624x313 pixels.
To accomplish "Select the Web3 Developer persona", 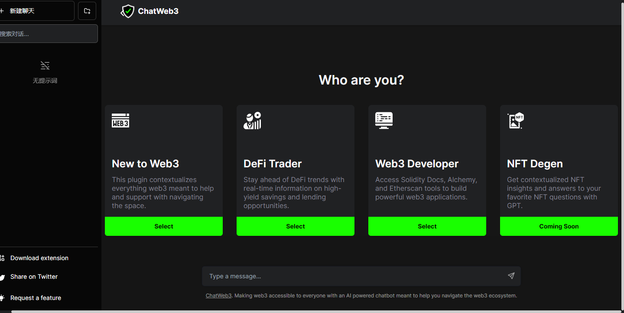I will (427, 226).
